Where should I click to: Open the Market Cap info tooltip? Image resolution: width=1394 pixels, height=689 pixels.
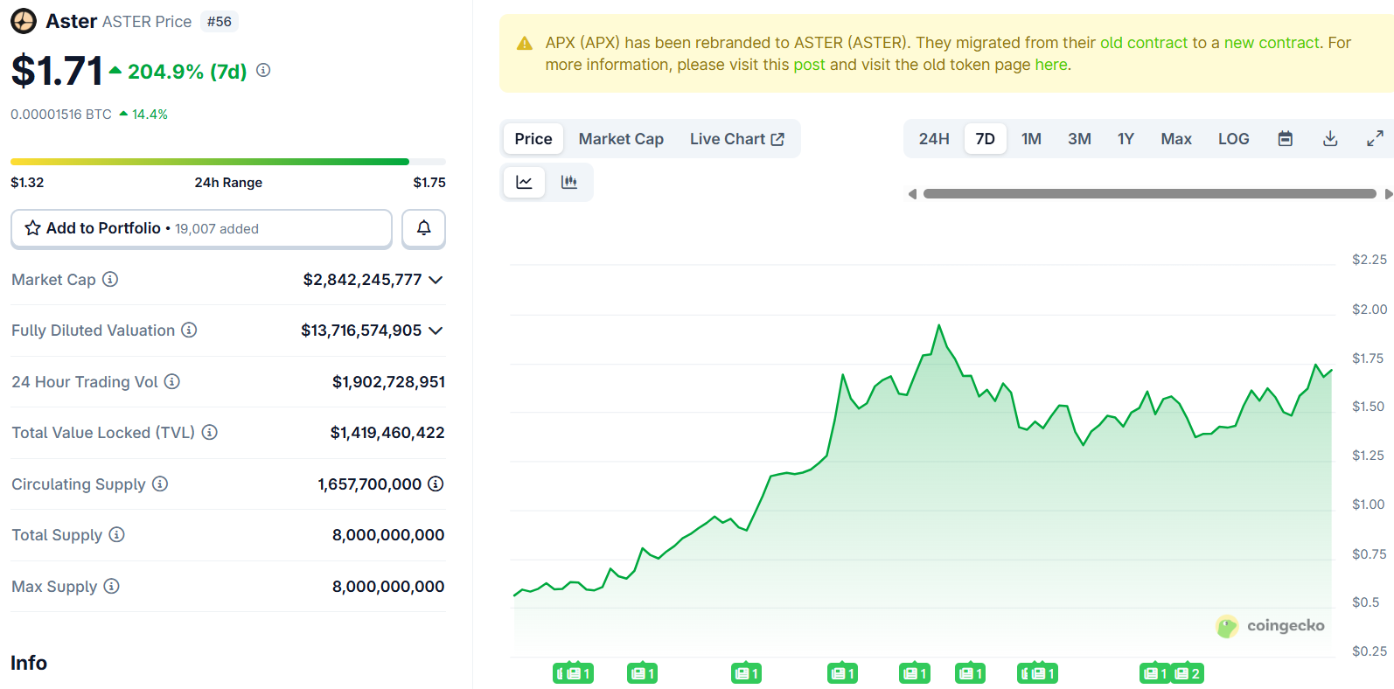click(x=110, y=279)
